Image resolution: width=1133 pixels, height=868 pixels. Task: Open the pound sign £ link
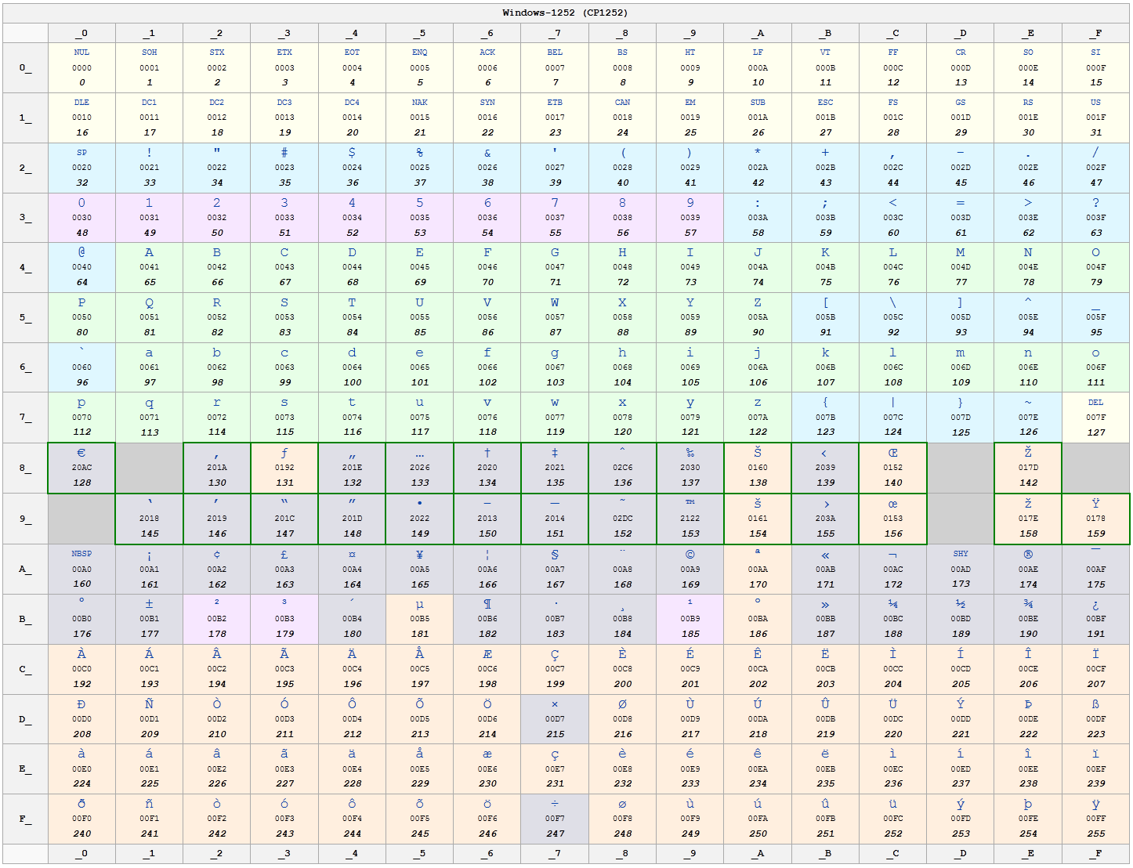284,555
